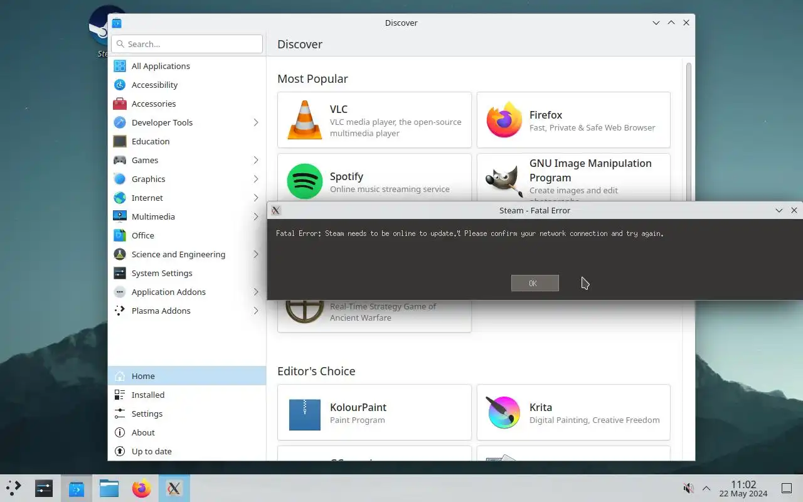803x502 pixels.
Task: Open System Settings from the taskbar
Action: click(x=44, y=488)
